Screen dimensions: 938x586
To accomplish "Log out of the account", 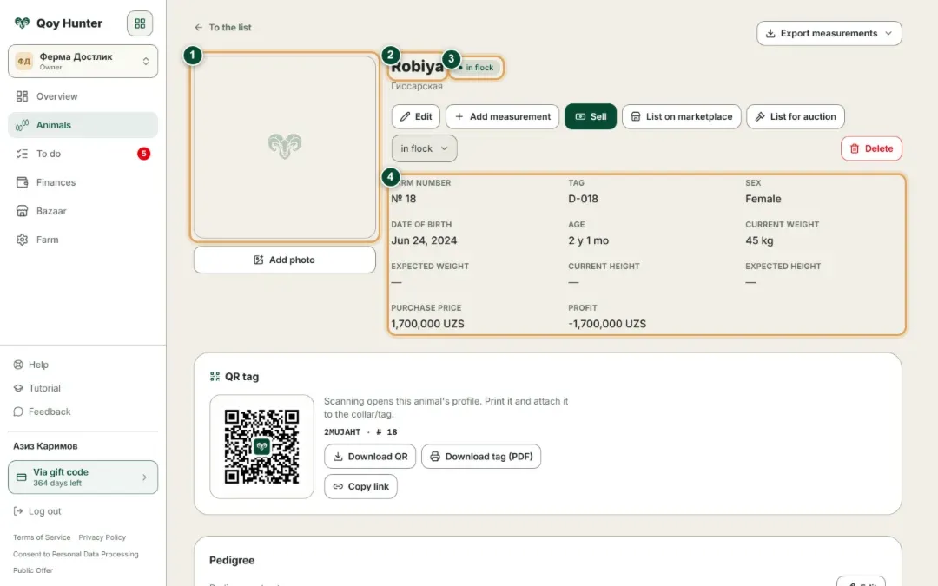I will [37, 511].
